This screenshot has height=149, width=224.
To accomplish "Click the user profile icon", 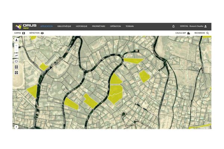I will pos(205,26).
